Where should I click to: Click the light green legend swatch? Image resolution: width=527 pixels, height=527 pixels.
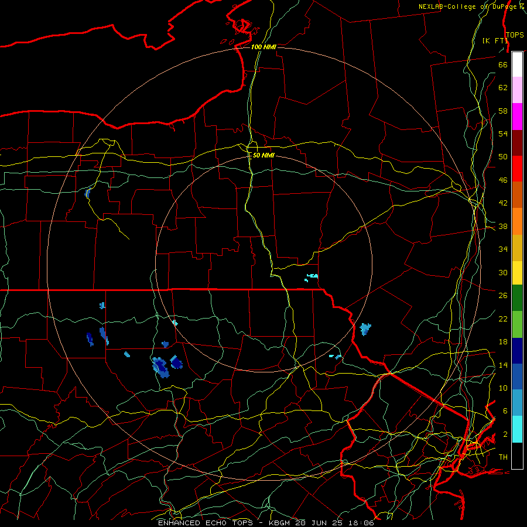click(x=517, y=324)
